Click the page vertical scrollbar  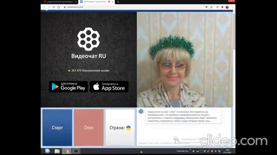tap(234, 31)
